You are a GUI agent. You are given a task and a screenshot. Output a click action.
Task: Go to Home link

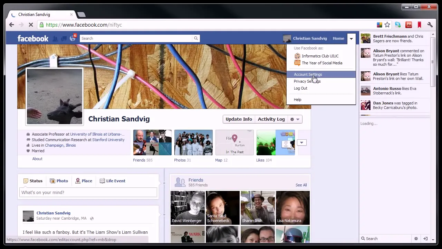coord(338,38)
